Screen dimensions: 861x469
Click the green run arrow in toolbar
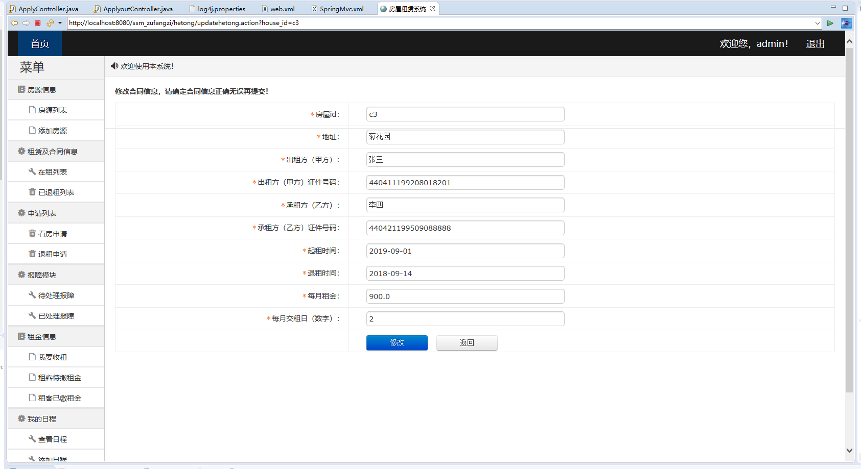[830, 22]
